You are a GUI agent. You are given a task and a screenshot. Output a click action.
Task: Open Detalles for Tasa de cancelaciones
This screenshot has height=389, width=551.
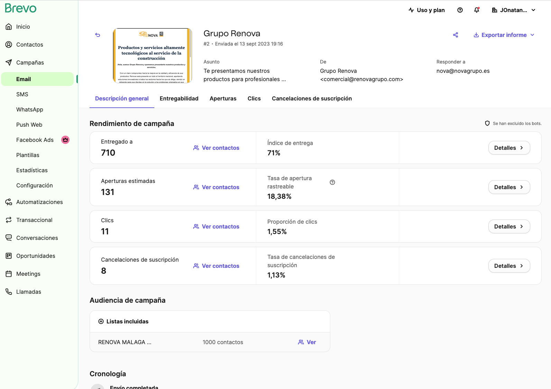coord(509,266)
